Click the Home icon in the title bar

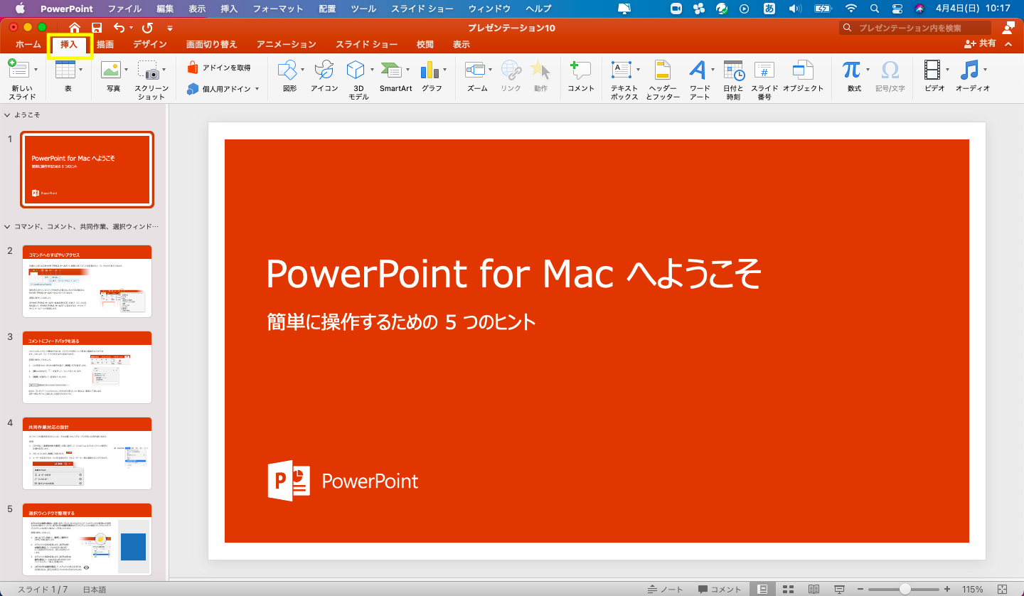pos(75,28)
